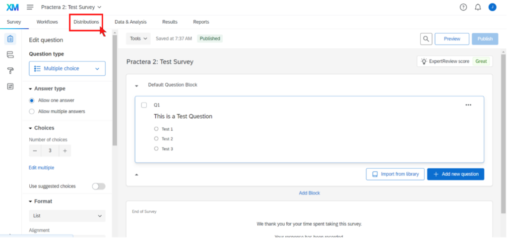Open the hamburger navigation menu

(30, 7)
